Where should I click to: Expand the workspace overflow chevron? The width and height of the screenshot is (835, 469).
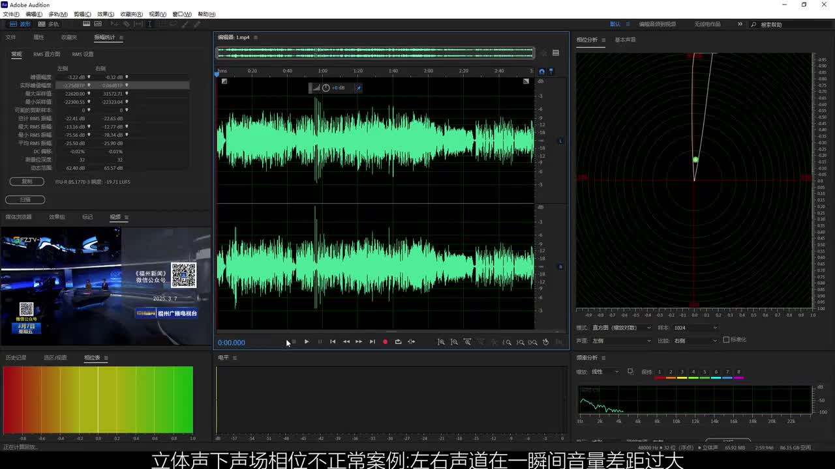pos(740,24)
